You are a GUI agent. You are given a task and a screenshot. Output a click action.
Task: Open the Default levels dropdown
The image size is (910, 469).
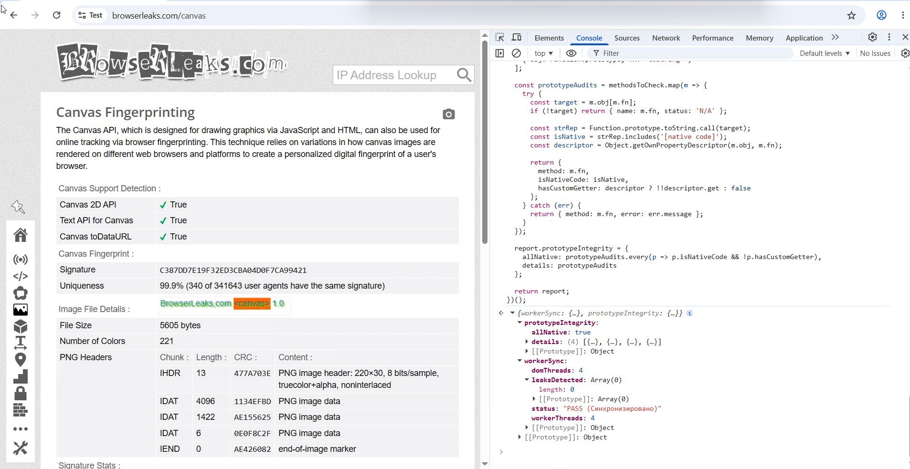[x=825, y=53]
